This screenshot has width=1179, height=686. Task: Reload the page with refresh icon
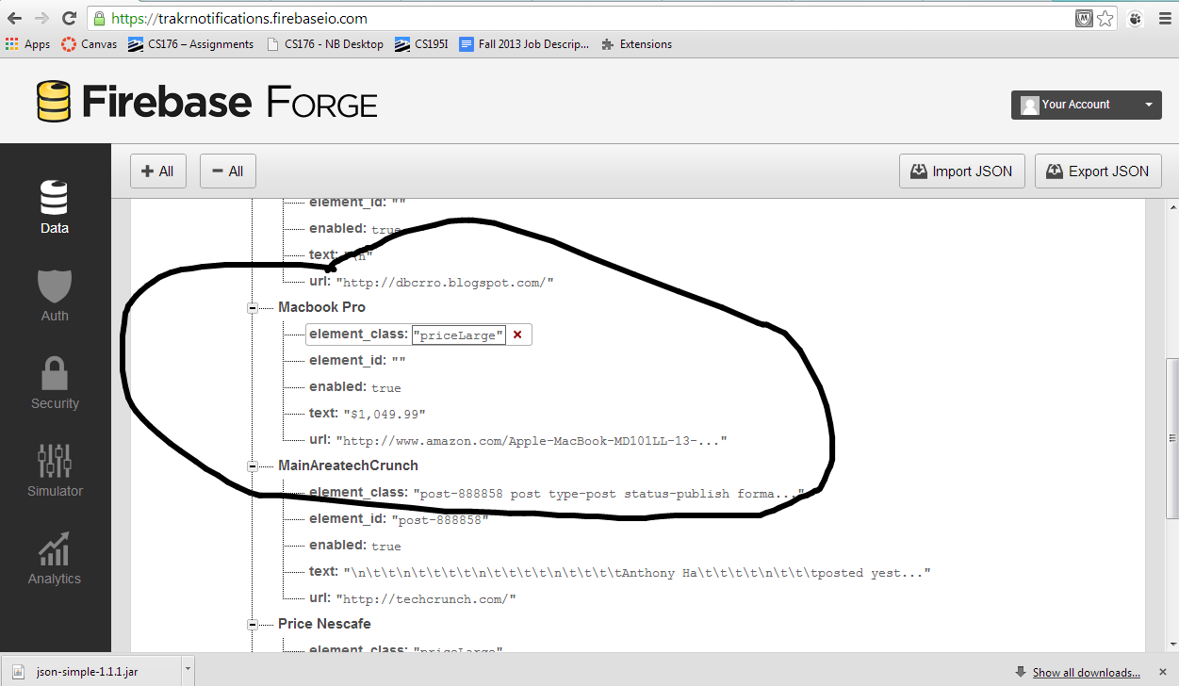coord(69,18)
